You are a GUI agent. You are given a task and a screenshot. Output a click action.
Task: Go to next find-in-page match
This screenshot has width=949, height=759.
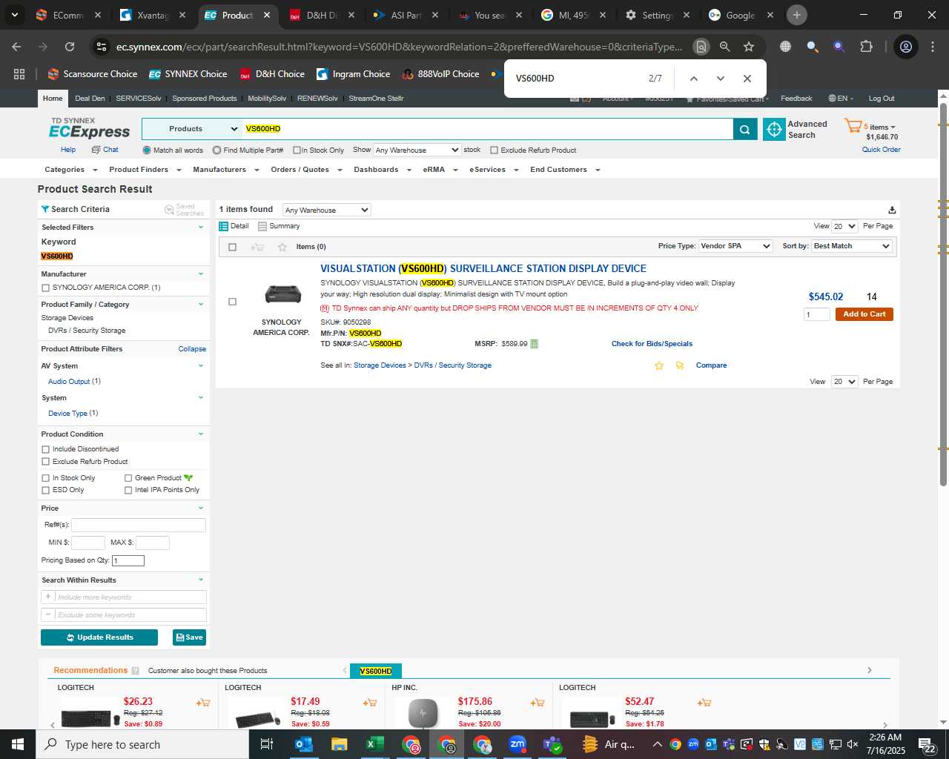(720, 79)
